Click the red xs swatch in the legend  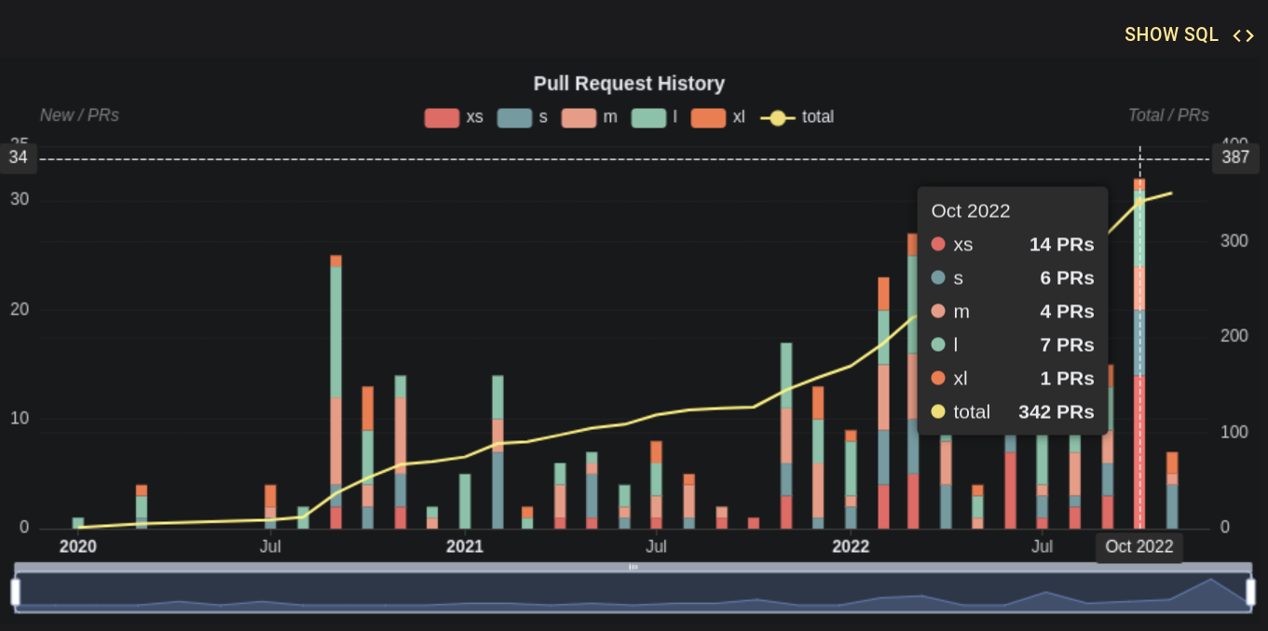[x=441, y=117]
